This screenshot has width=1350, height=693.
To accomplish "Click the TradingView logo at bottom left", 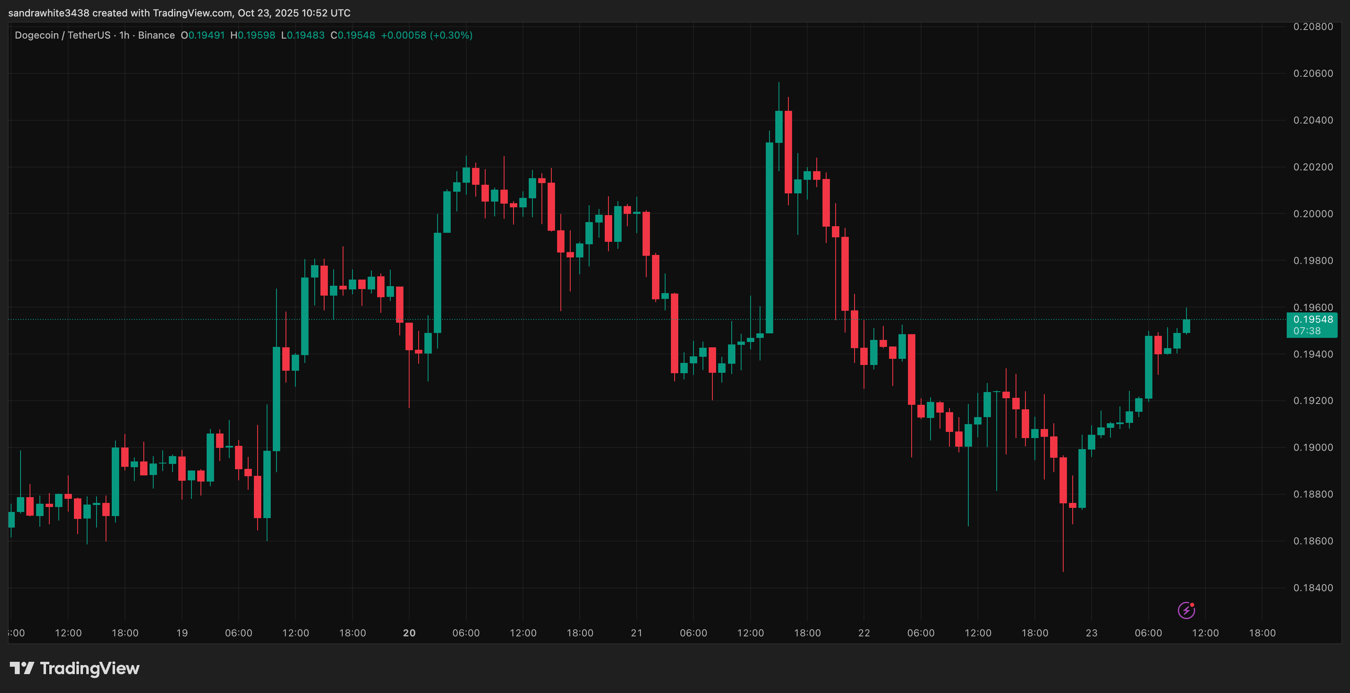I will click(x=74, y=668).
